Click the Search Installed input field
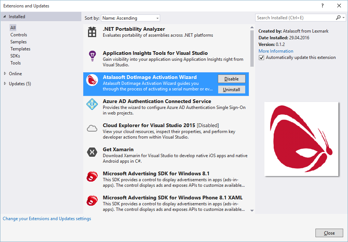This screenshot has width=348, height=242. pyautogui.click(x=295, y=17)
